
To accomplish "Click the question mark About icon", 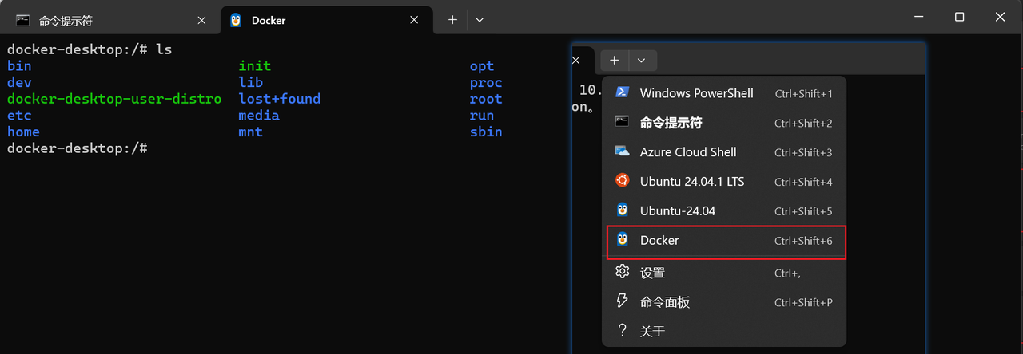I will 622,330.
